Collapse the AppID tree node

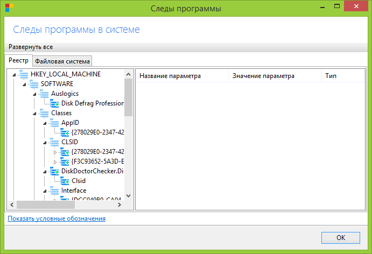point(44,123)
